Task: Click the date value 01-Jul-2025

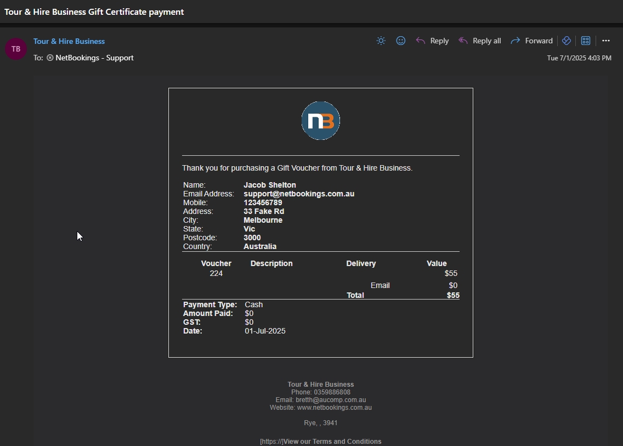Action: tap(265, 331)
